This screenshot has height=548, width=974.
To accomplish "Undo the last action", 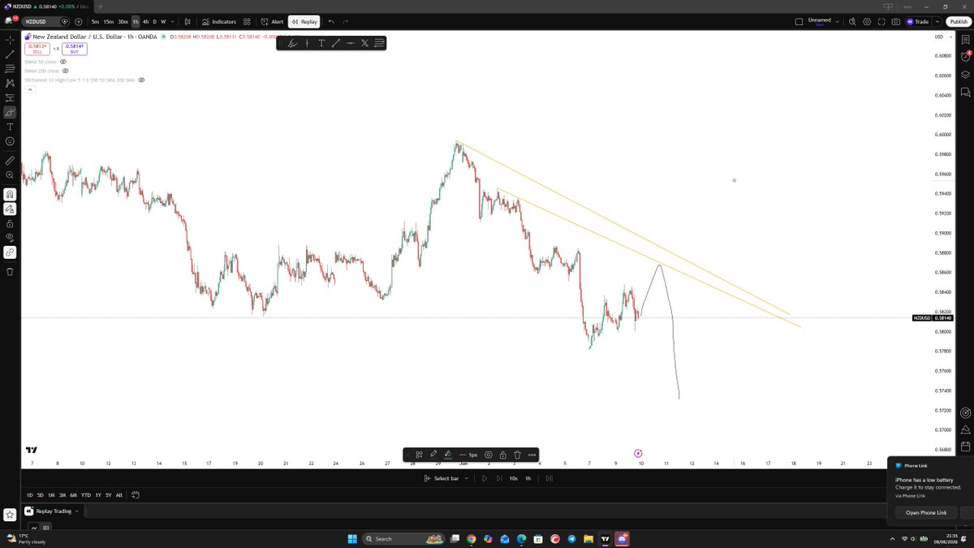I will [x=331, y=22].
